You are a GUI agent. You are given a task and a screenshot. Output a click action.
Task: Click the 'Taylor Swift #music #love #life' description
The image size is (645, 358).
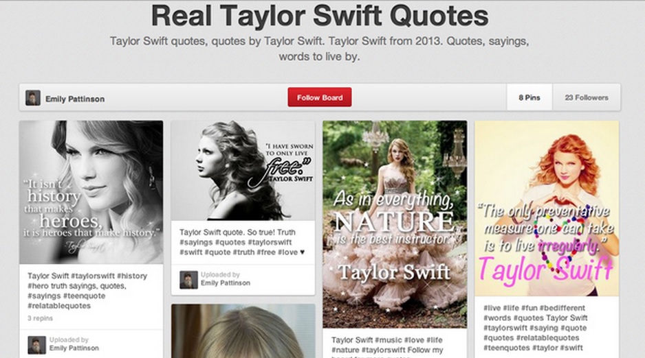[x=387, y=347]
